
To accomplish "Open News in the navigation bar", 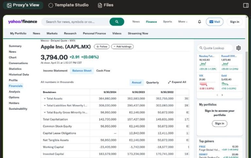I will tap(36, 33).
